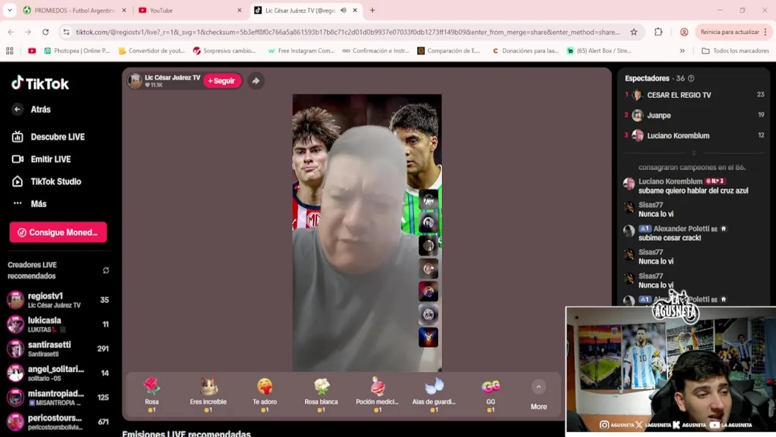776x437 pixels.
Task: Click the live video stream
Action: [x=367, y=232]
